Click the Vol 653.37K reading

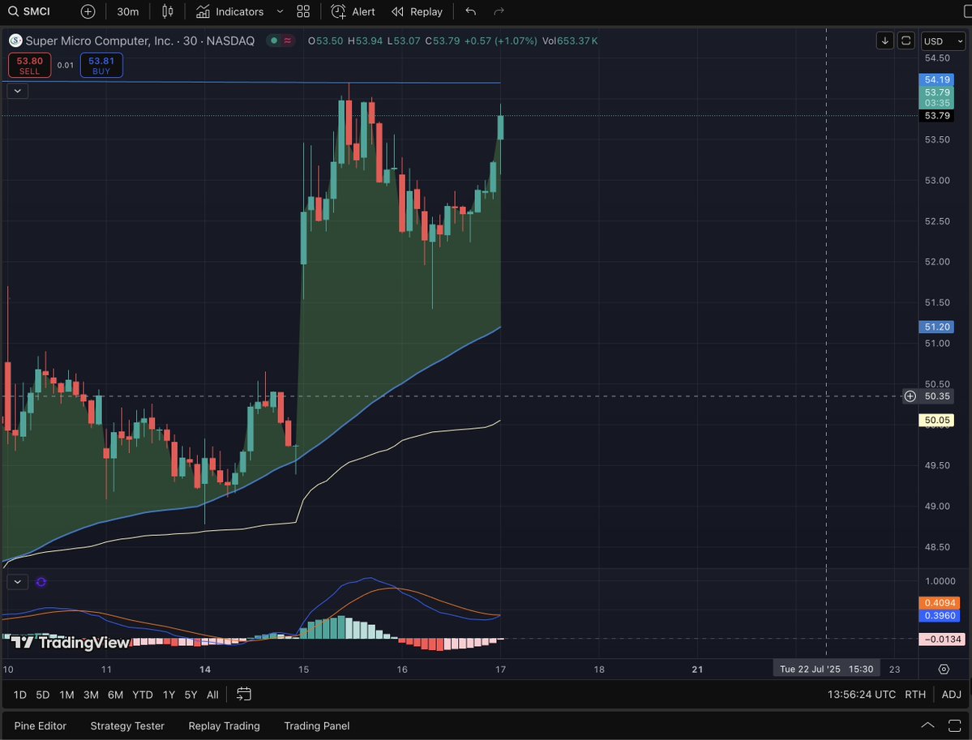coord(570,41)
